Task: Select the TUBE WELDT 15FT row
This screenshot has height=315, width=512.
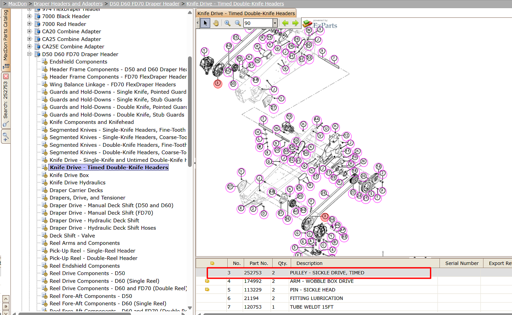Action: tap(354, 307)
